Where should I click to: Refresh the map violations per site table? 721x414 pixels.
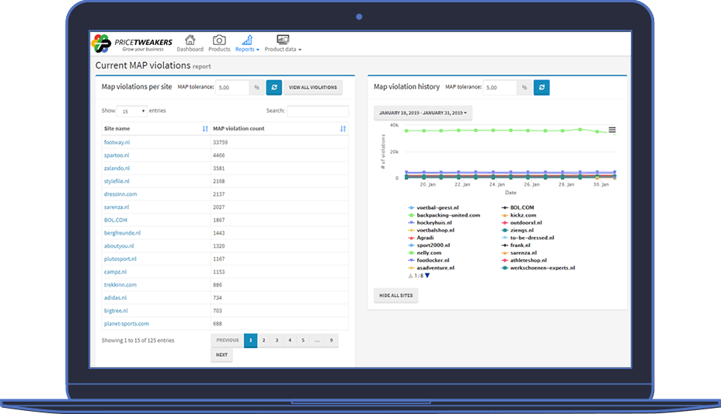pos(273,88)
